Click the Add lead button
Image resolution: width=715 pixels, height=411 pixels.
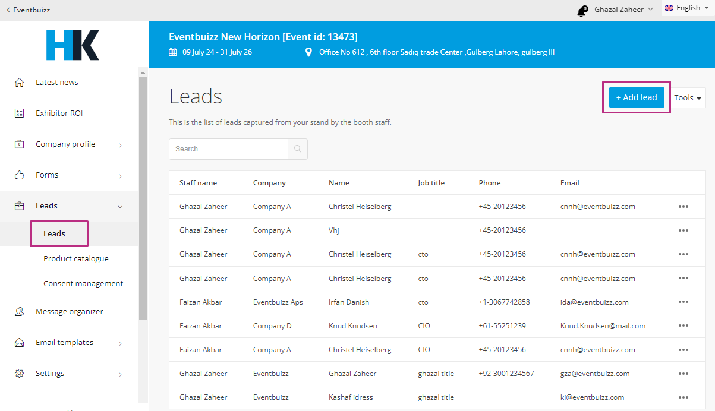tap(637, 97)
